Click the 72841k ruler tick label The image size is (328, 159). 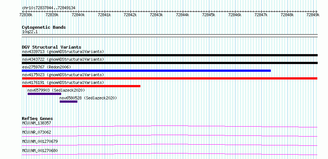tap(104, 15)
